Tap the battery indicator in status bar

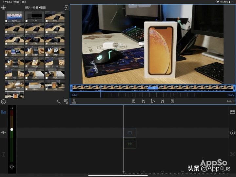(x=232, y=2)
